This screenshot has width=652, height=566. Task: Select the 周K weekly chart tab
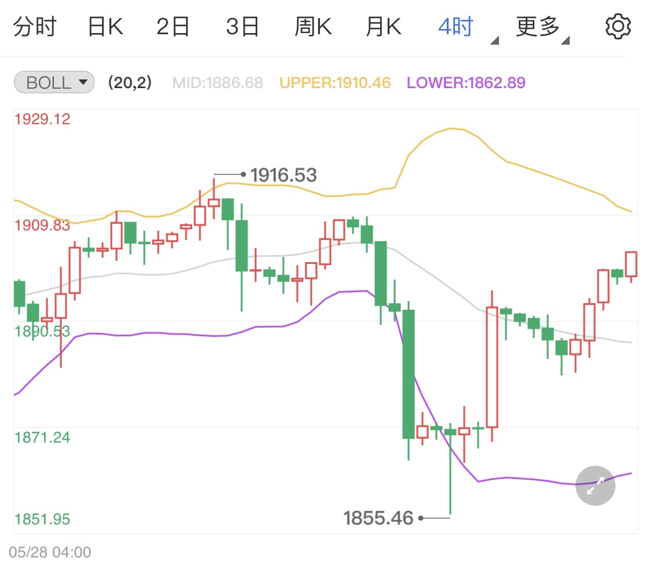click(x=313, y=27)
